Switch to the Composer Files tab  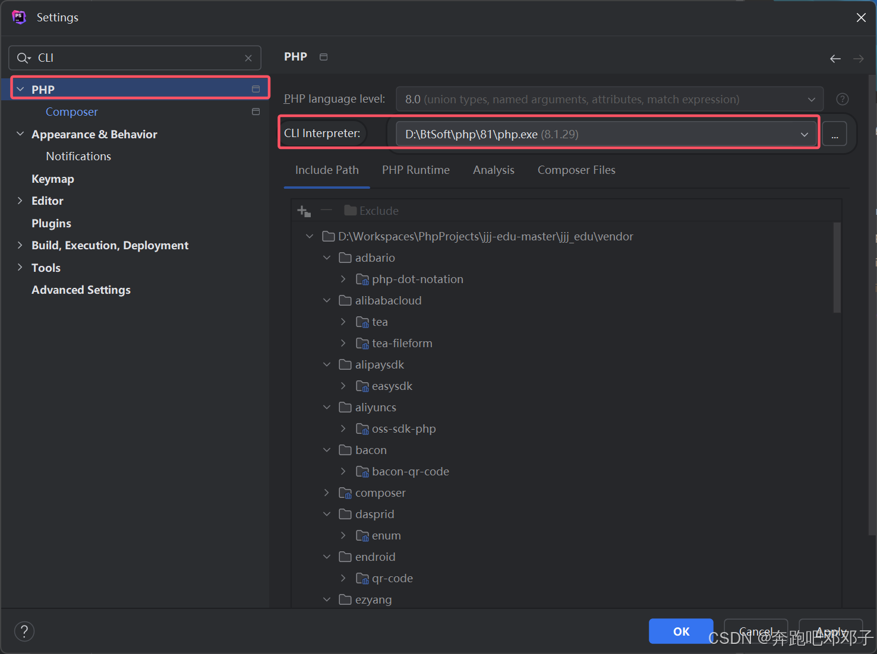pos(576,170)
